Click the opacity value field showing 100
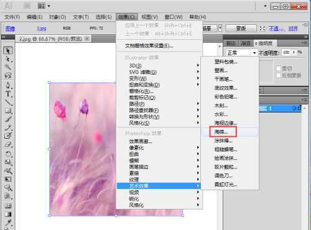This screenshot has width=311, height=230. coord(287,52)
